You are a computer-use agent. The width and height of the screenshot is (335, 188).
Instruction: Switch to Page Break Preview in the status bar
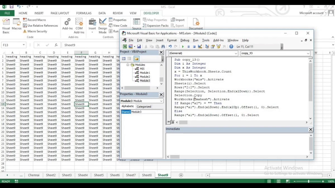[x=288, y=181]
